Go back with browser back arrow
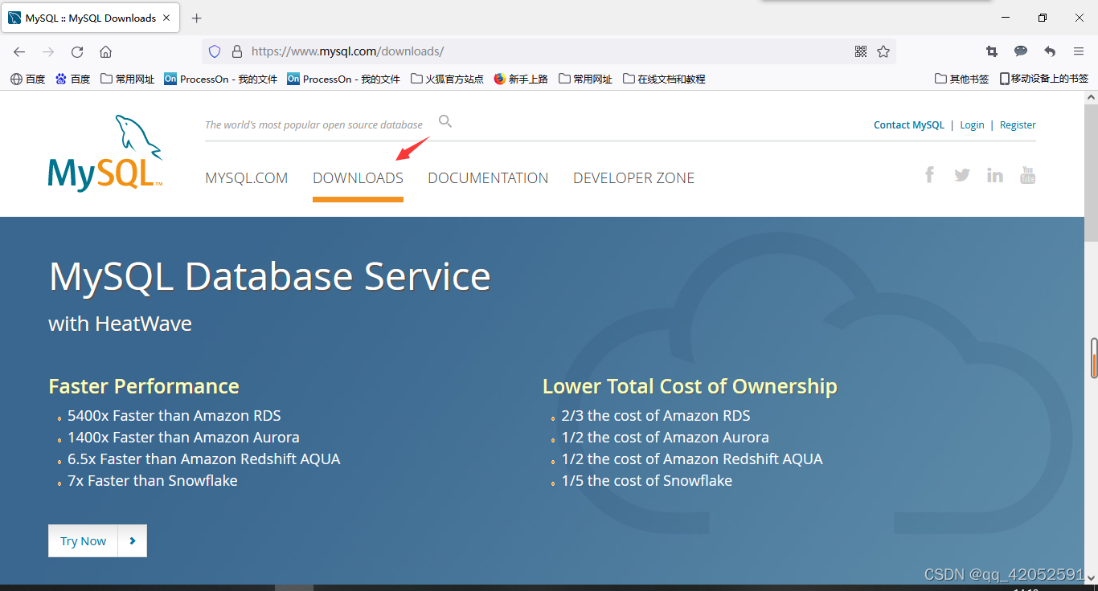Viewport: 1098px width, 591px height. point(19,51)
